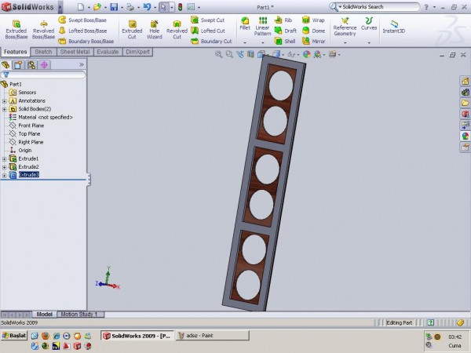Screen dimensions: 471x353
Task: Expand the Annotations tree node
Action: coord(5,100)
